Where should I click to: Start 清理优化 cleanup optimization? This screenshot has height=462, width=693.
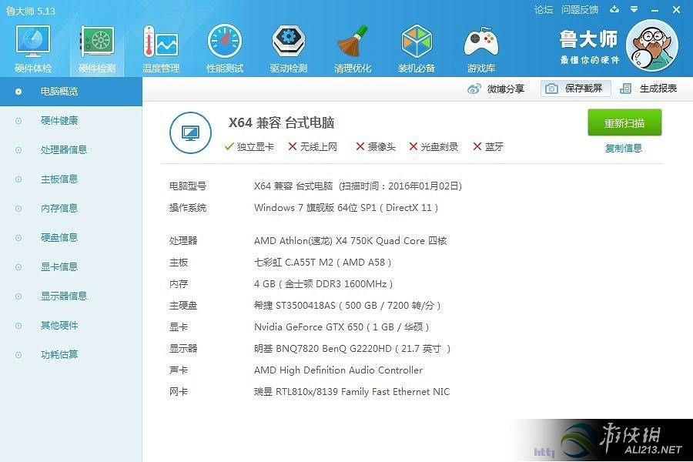352,46
